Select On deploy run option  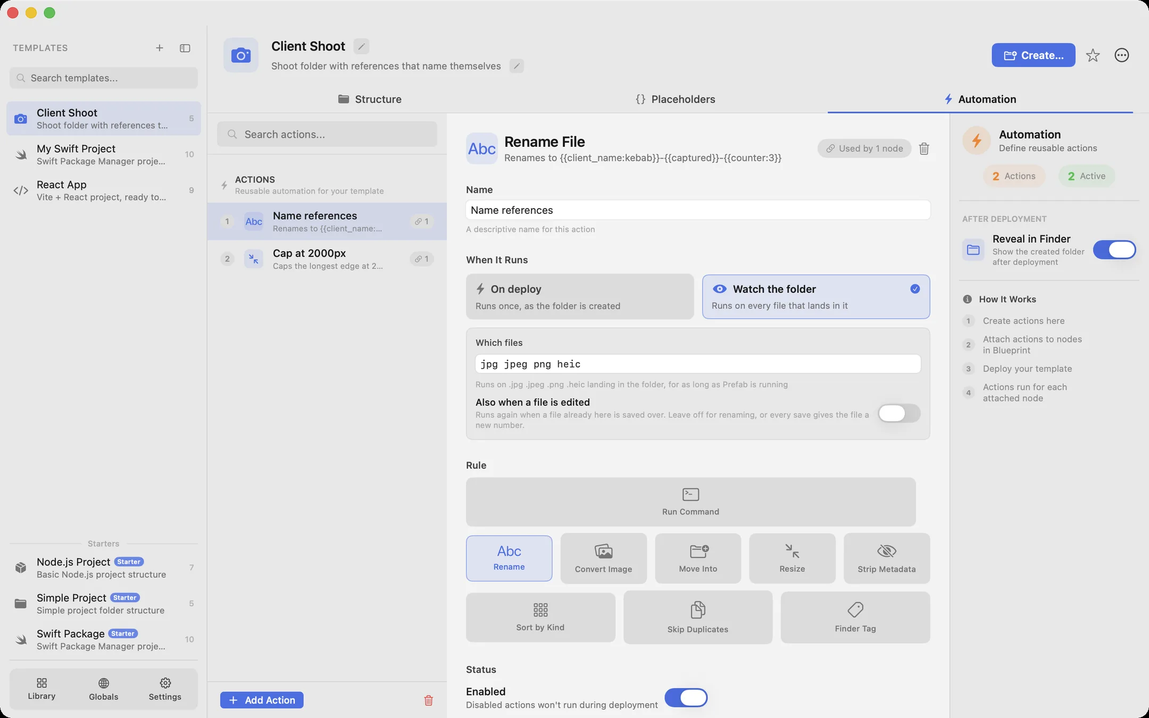(x=580, y=297)
